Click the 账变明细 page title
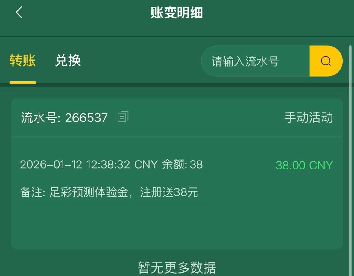 (177, 13)
